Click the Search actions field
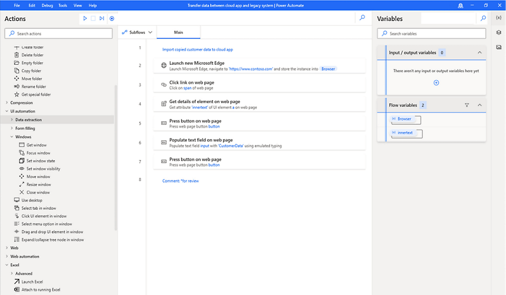506x295 pixels. pyautogui.click(x=59, y=33)
